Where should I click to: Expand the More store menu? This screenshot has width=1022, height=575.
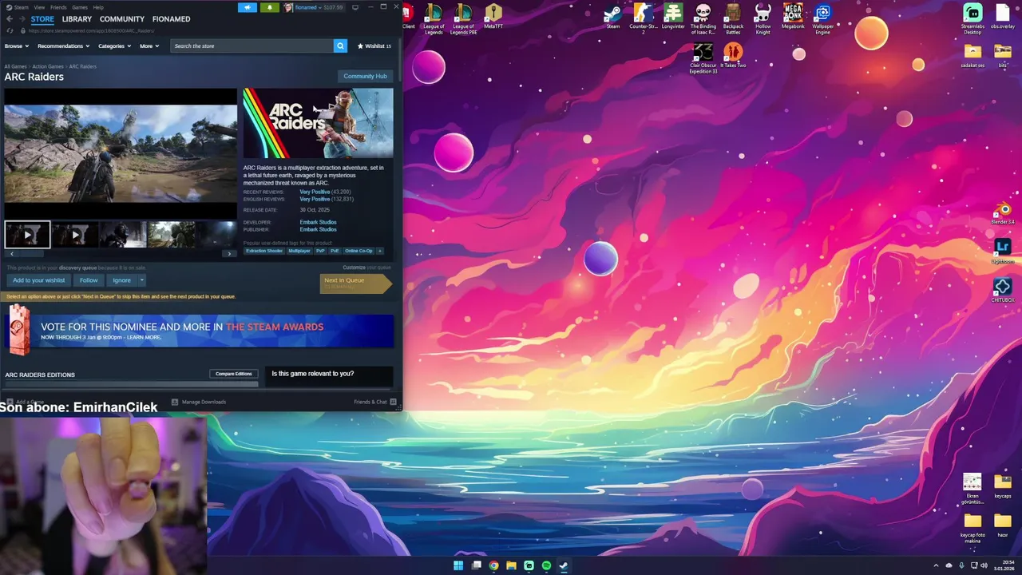pyautogui.click(x=149, y=46)
